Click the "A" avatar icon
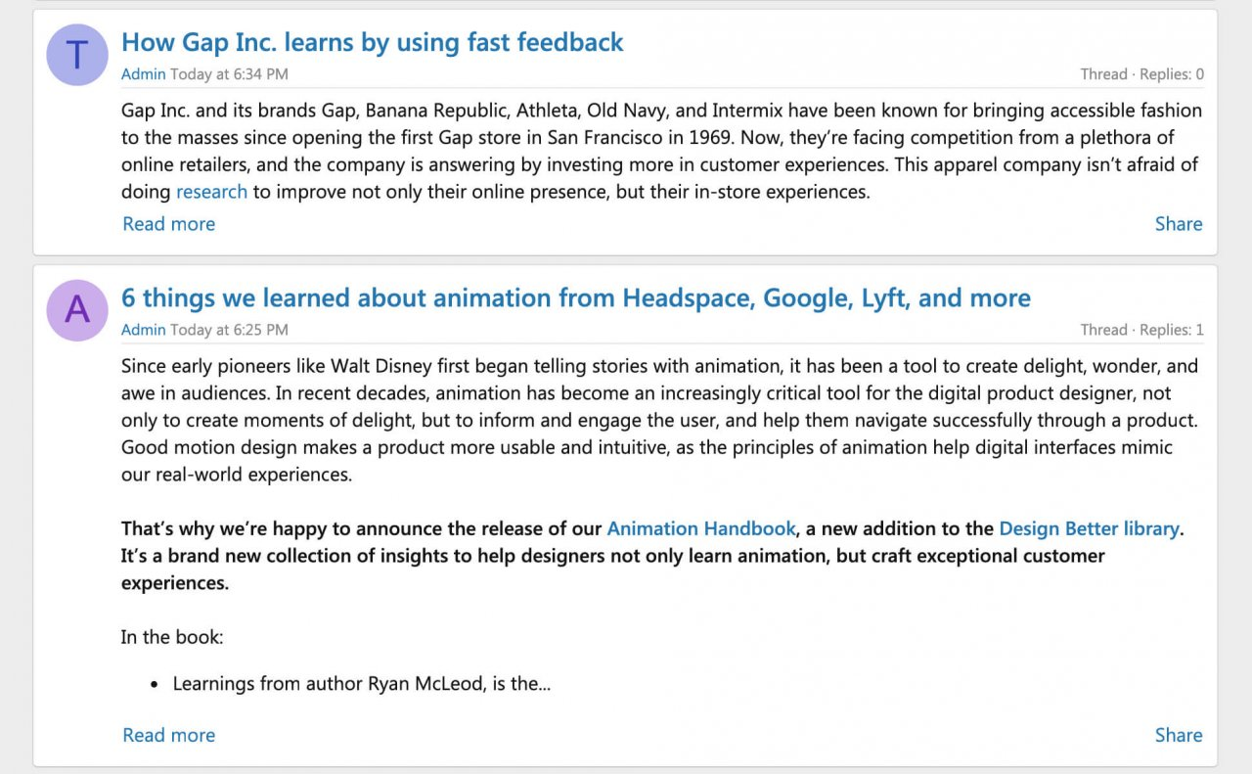Viewport: 1252px width, 774px height. click(x=76, y=310)
